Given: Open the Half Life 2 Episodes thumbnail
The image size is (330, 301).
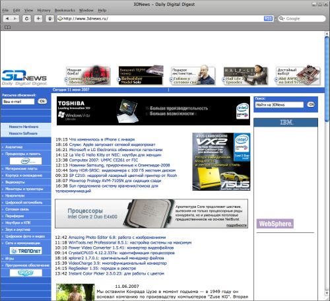Looking at the screenshot, I should click(x=245, y=76).
